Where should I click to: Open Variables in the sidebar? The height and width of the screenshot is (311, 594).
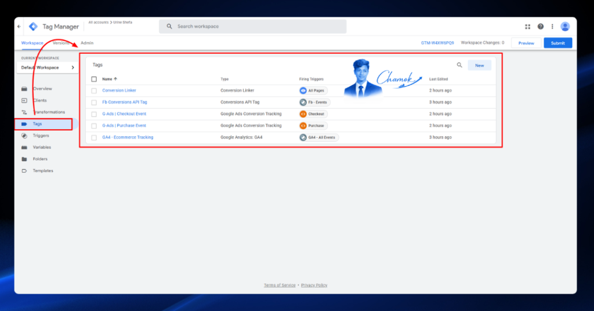tap(42, 147)
